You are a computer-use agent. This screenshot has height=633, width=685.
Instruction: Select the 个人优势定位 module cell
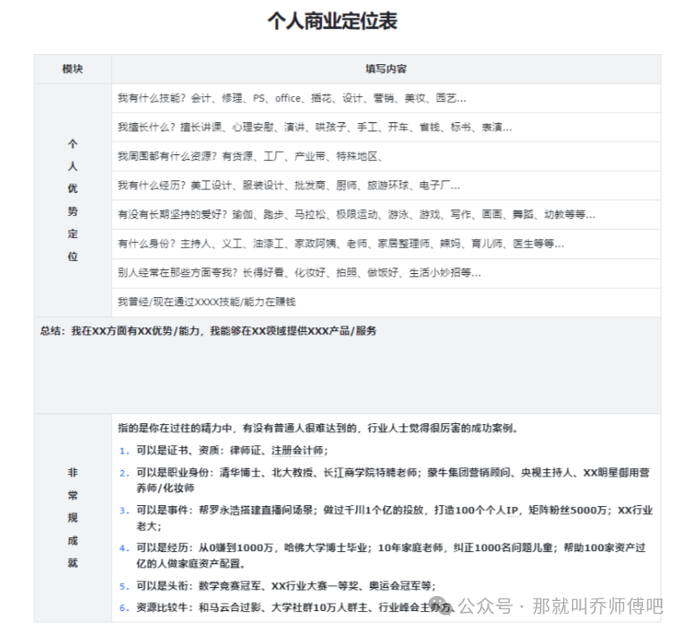(x=72, y=200)
